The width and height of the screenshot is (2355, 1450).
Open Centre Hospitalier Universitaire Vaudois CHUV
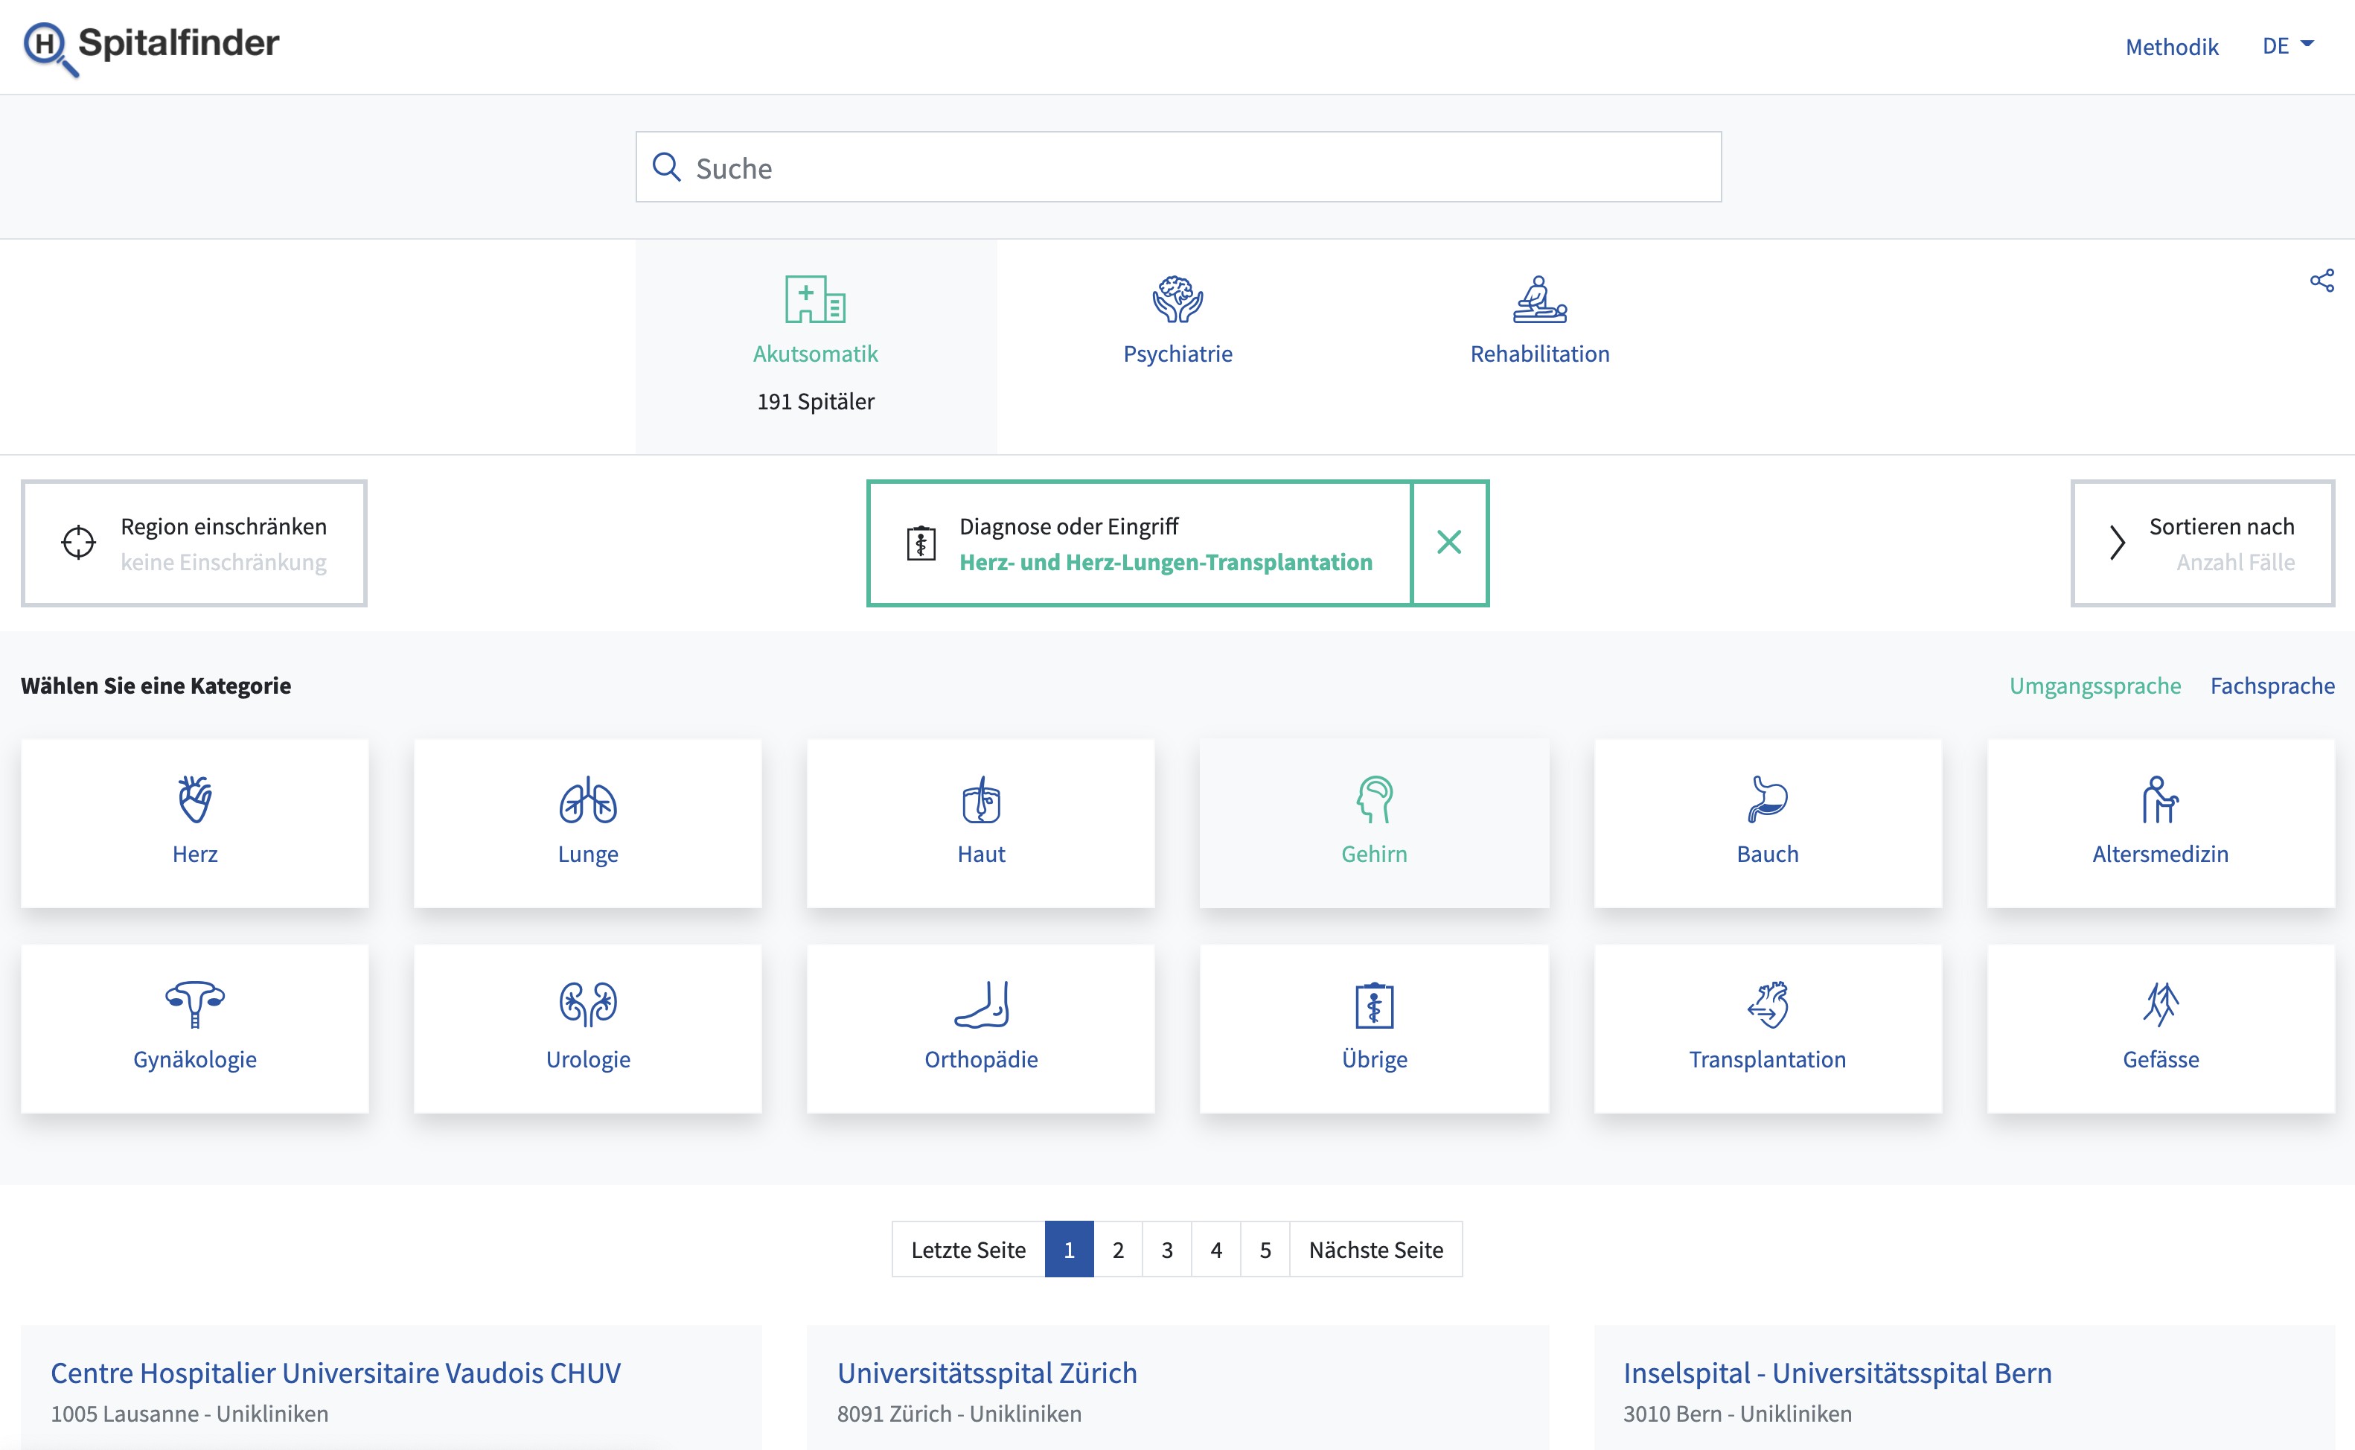click(x=336, y=1373)
